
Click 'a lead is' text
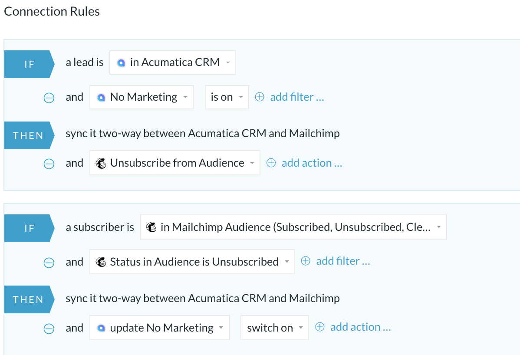[85, 62]
